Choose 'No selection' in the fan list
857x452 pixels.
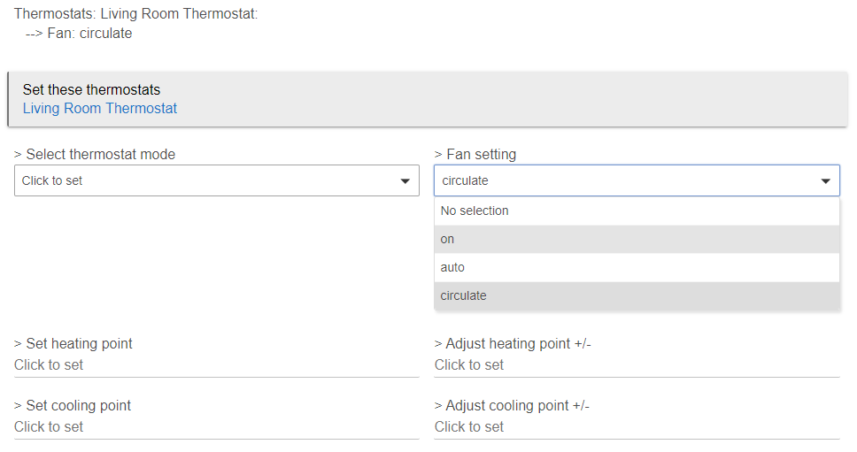click(637, 211)
